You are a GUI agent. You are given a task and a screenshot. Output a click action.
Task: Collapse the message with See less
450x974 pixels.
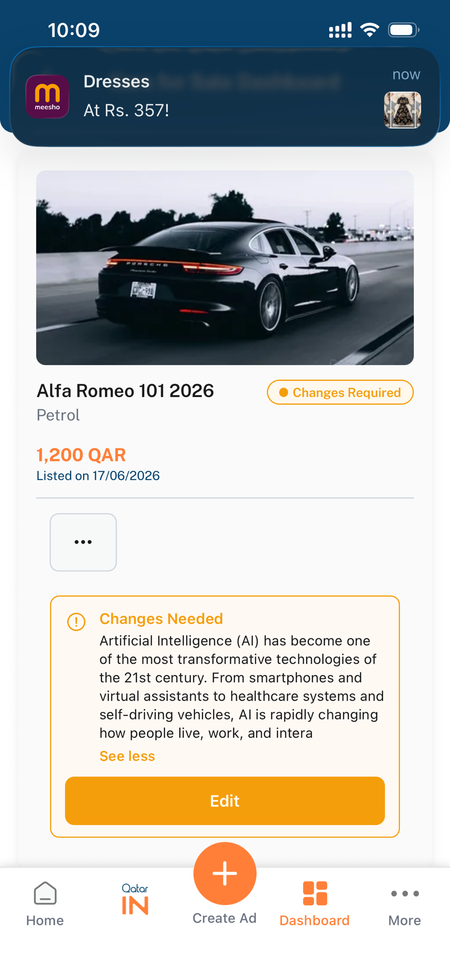(x=127, y=756)
